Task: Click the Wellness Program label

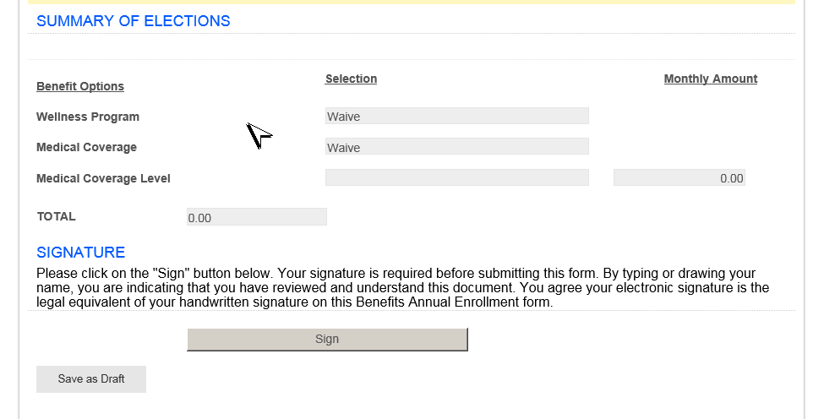Action: [88, 117]
